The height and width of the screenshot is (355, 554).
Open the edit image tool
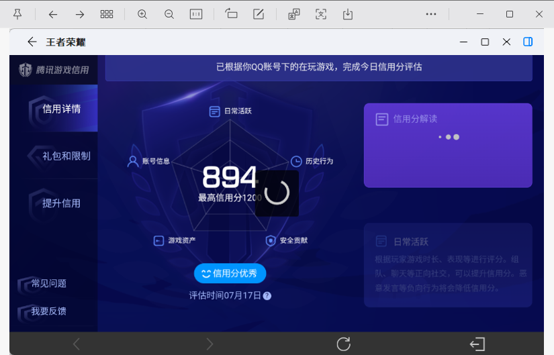click(259, 14)
